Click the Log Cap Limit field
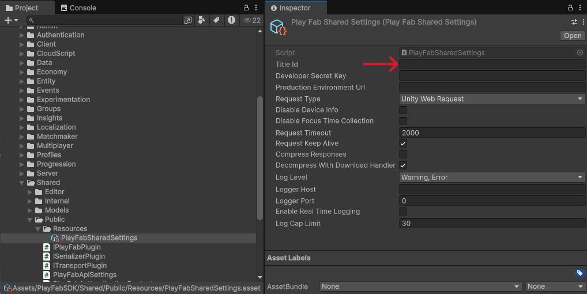 click(492, 223)
